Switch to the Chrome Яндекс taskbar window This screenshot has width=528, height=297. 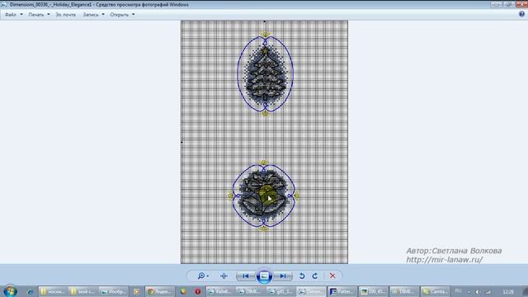pyautogui.click(x=160, y=291)
